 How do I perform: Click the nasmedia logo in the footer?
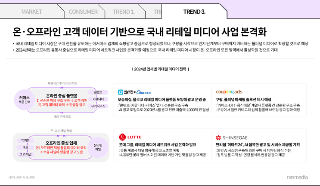[x=297, y=177]
